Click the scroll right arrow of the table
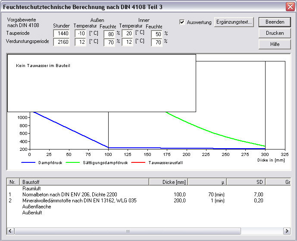 (x=287, y=231)
